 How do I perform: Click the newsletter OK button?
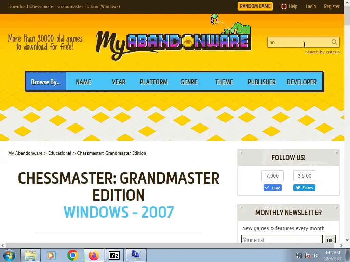pyautogui.click(x=330, y=239)
